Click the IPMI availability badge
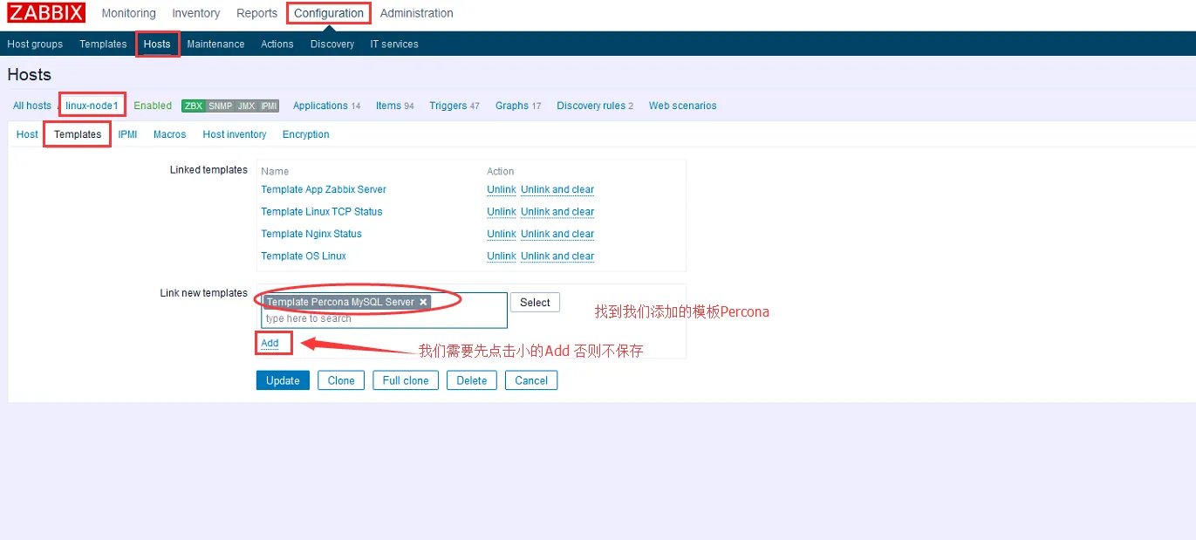 (x=269, y=106)
